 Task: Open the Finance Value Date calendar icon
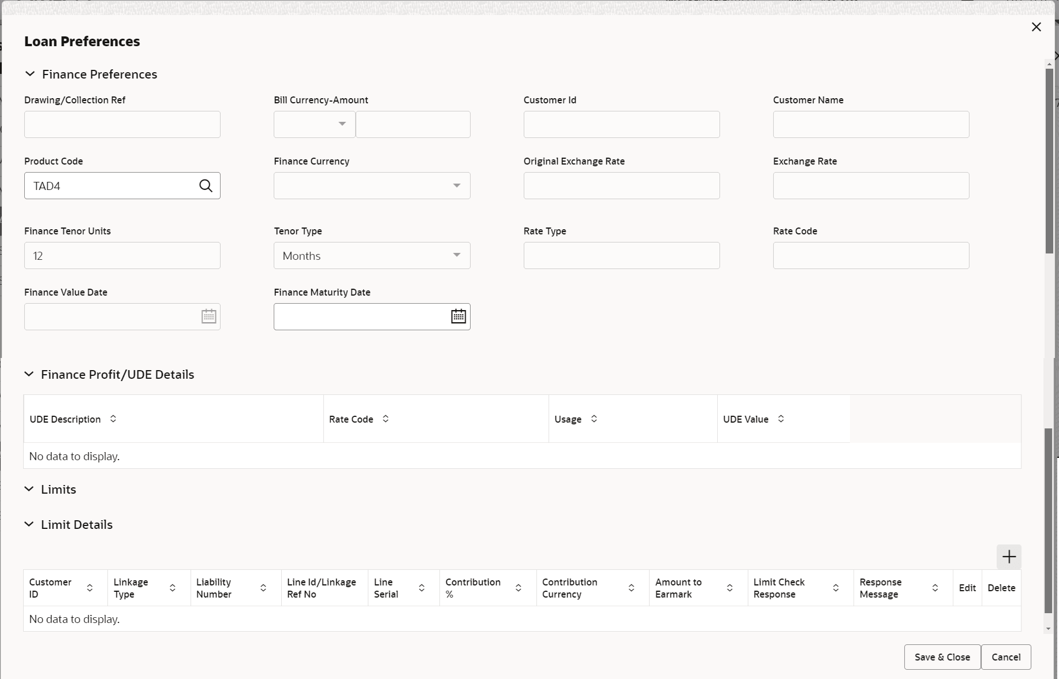point(208,316)
